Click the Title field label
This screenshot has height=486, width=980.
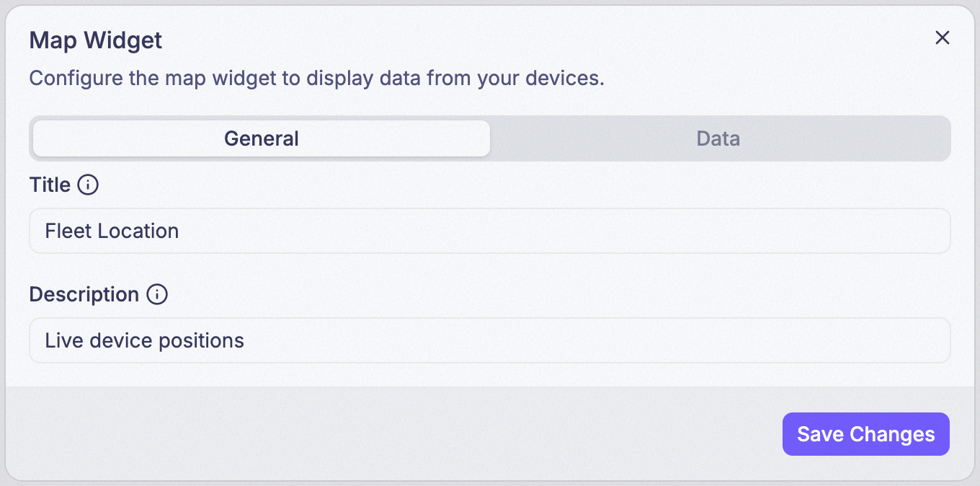50,185
